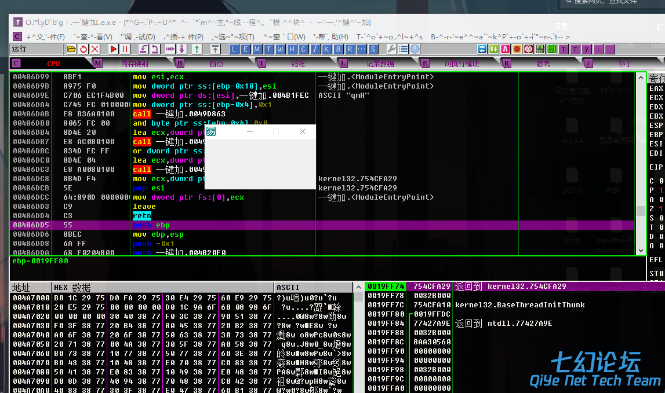This screenshot has width=665, height=393.
Task: Click the Trace Into toolbar icon
Action: click(170, 49)
